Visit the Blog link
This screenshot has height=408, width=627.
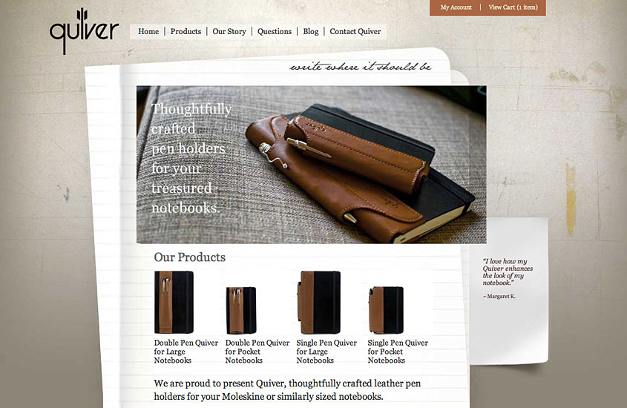point(310,32)
